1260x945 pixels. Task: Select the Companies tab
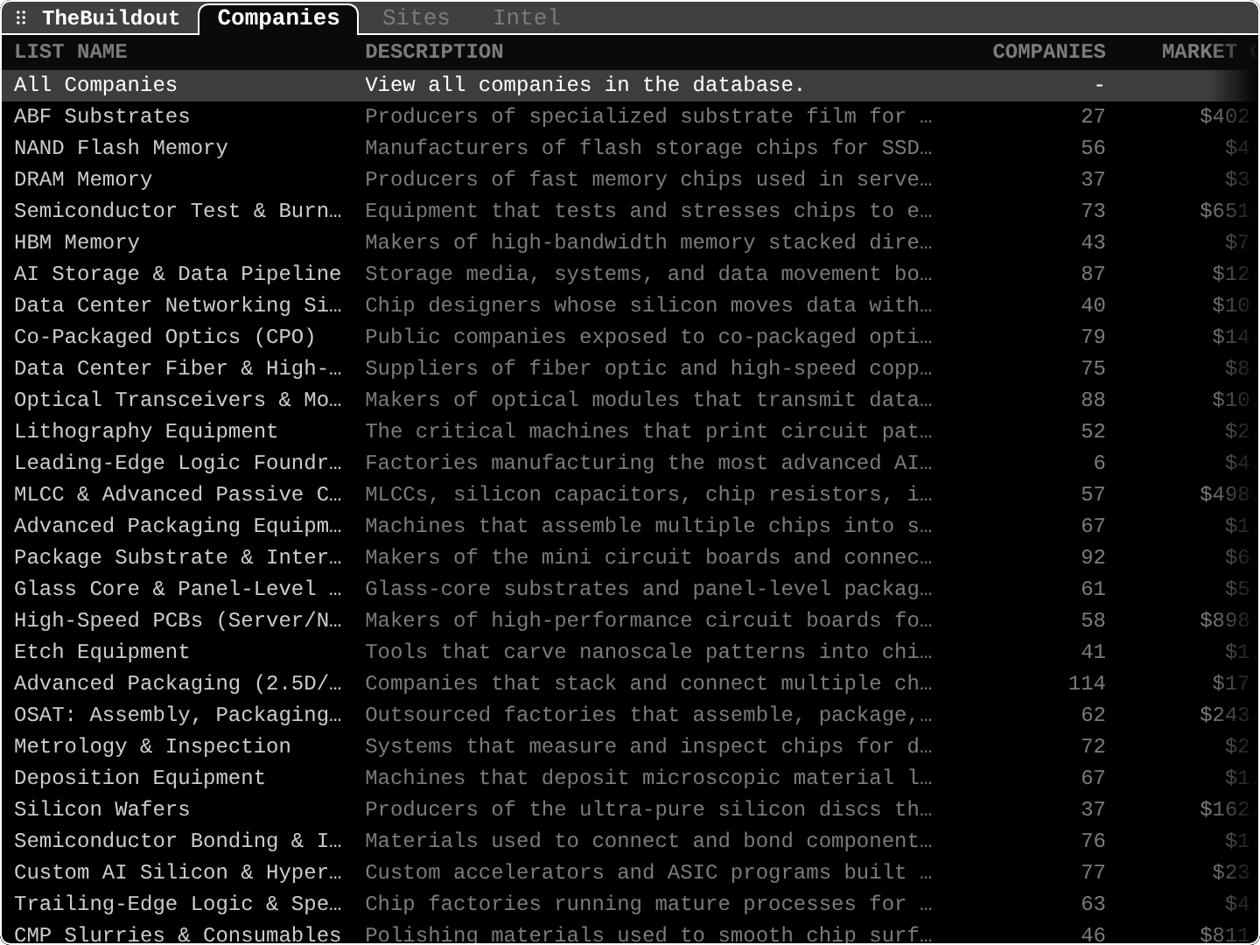(x=278, y=18)
